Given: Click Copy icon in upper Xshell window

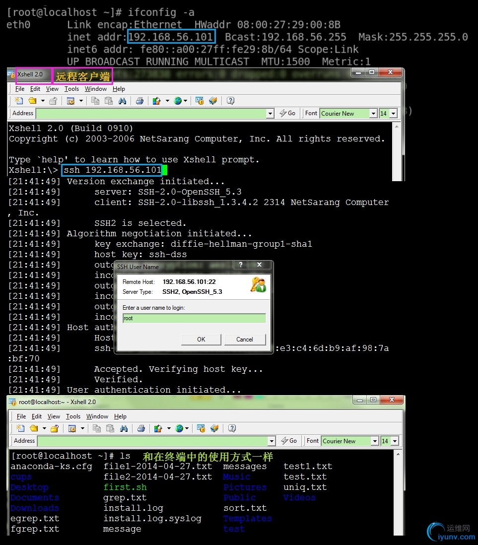Looking at the screenshot, I should pyautogui.click(x=95, y=101).
